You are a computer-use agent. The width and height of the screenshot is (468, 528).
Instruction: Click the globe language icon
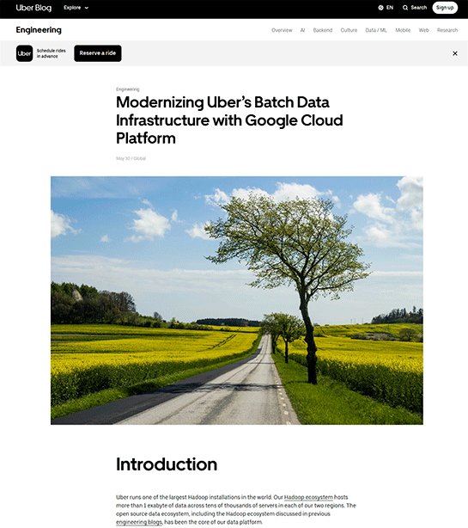[x=380, y=8]
